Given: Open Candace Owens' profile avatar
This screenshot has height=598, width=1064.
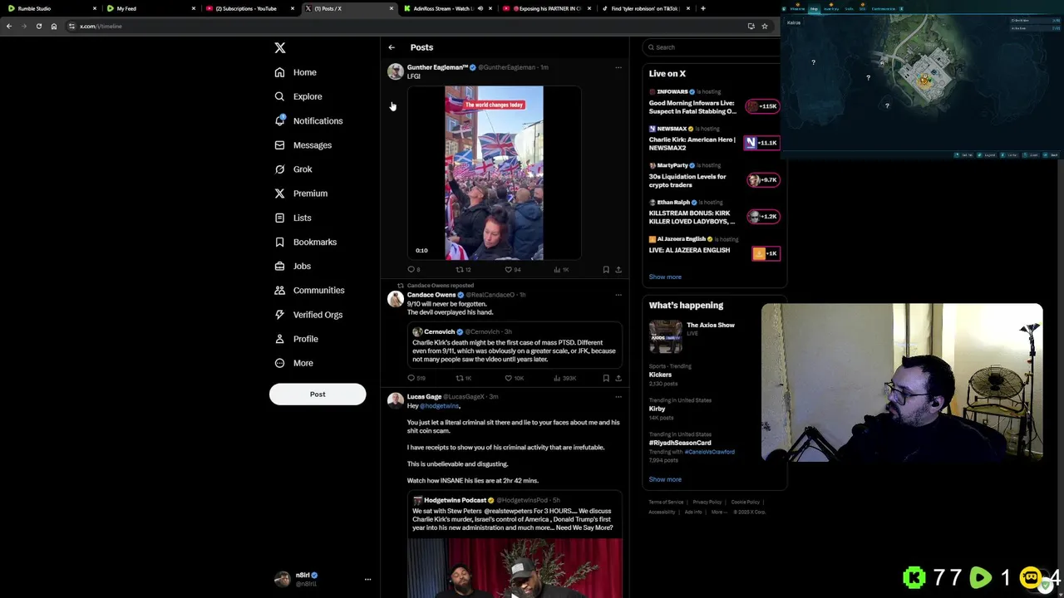Looking at the screenshot, I should (x=396, y=299).
